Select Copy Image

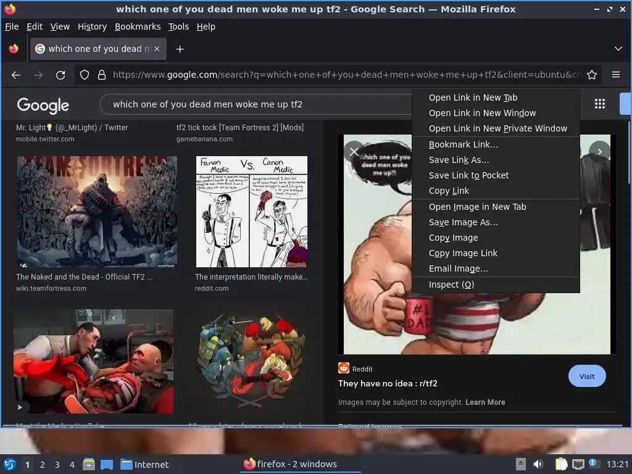click(496, 238)
